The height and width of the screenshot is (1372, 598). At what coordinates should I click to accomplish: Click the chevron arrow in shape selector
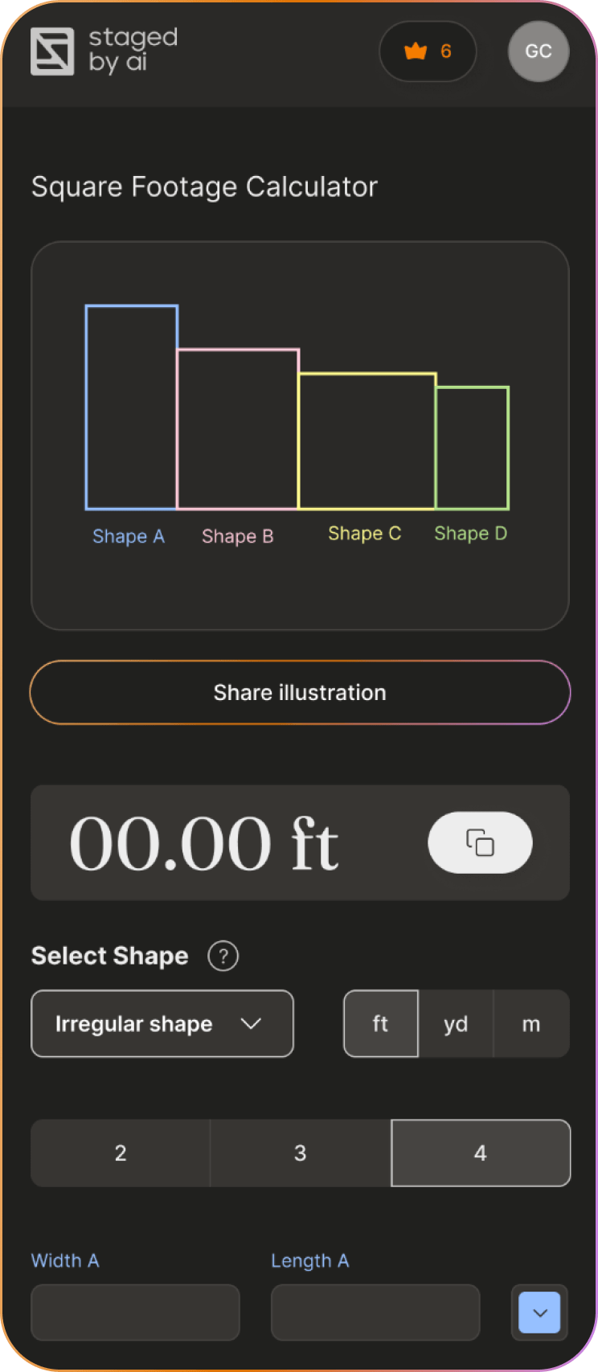252,1023
